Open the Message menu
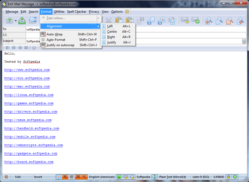The height and width of the screenshot is (182, 249). coord(12,12)
